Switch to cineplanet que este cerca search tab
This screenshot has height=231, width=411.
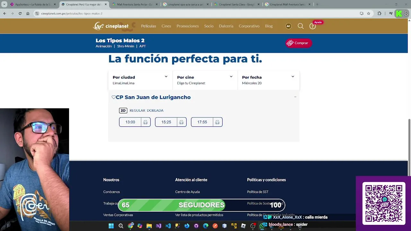click(185, 4)
